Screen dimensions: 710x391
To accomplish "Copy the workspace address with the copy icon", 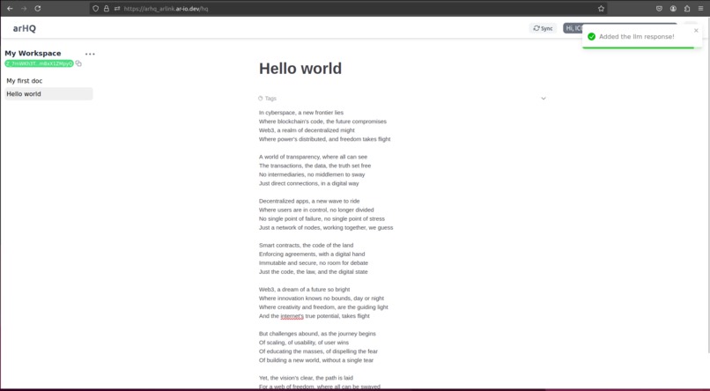I will point(78,63).
